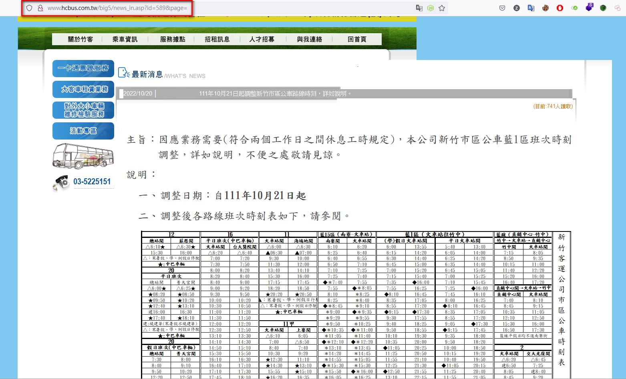
Task: Click the ★08:20 departure cell
Action: [x=157, y=294]
